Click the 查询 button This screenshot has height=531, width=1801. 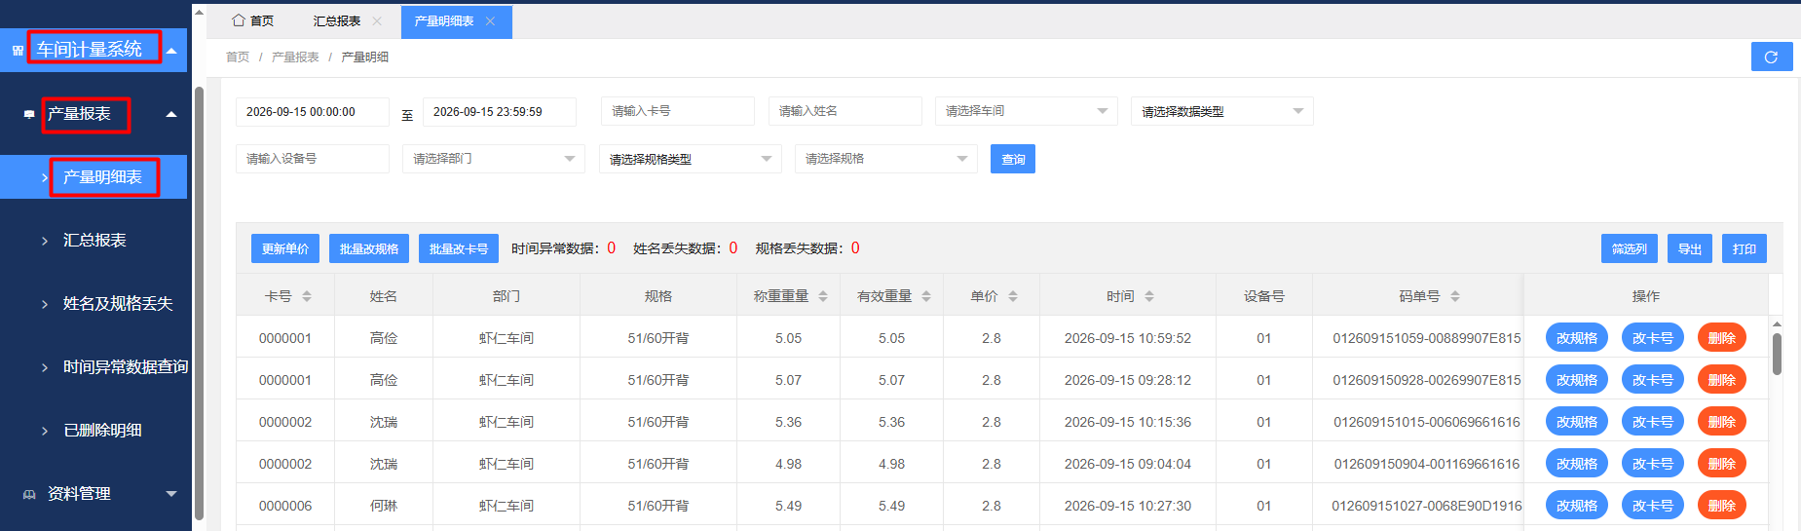(1013, 159)
